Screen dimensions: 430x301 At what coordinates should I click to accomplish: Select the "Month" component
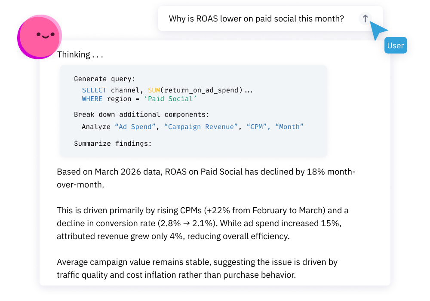[x=289, y=127]
